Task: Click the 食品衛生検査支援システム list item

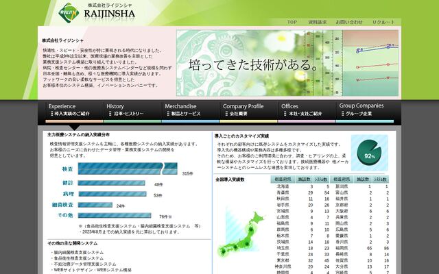Action: (x=79, y=258)
